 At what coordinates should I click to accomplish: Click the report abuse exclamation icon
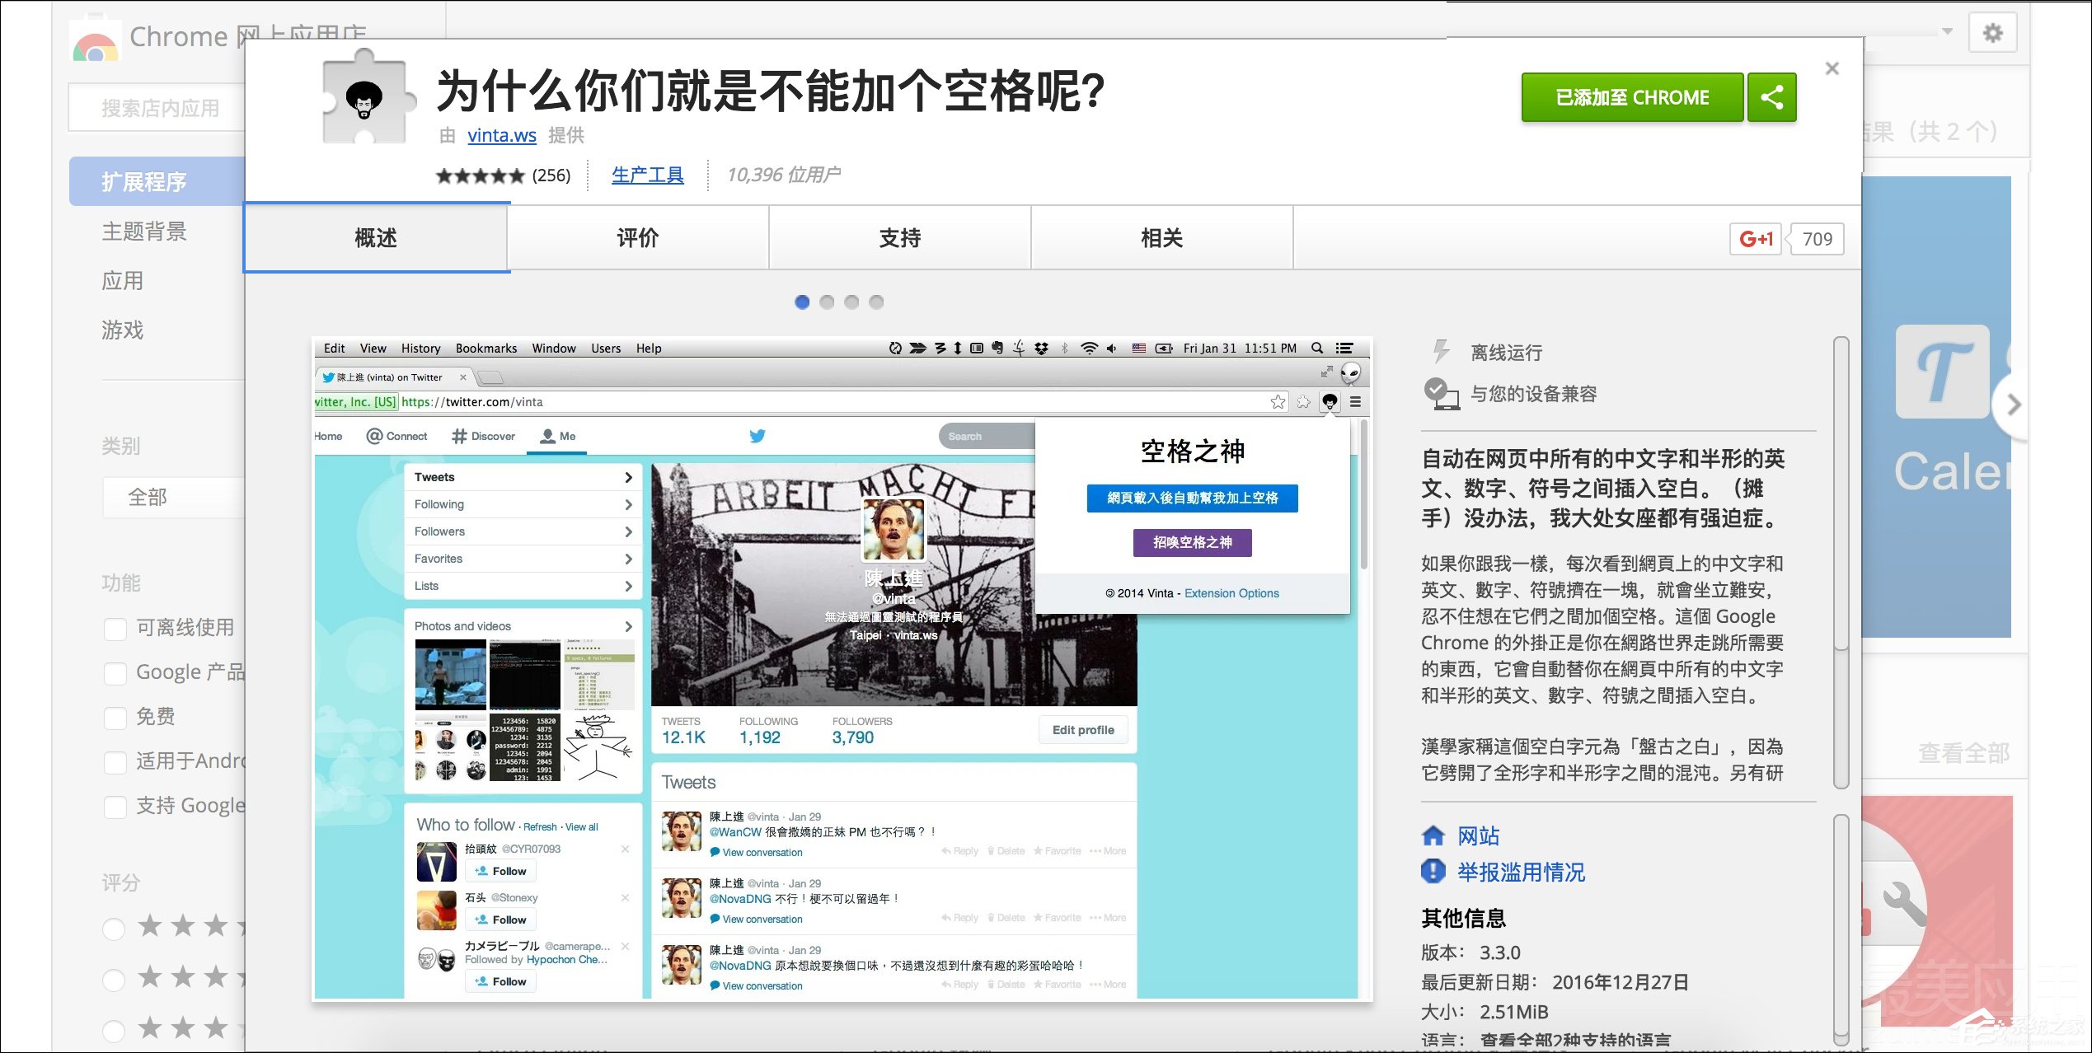point(1433,871)
